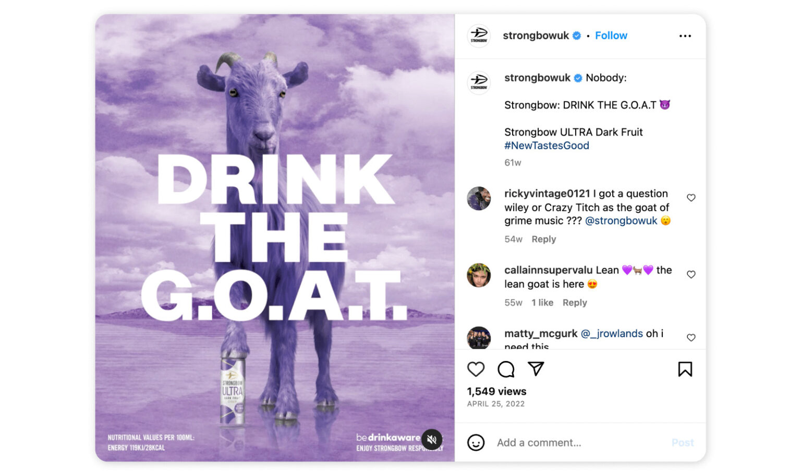801x475 pixels.
Task: Open the three-dot more options menu
Action: (x=685, y=36)
